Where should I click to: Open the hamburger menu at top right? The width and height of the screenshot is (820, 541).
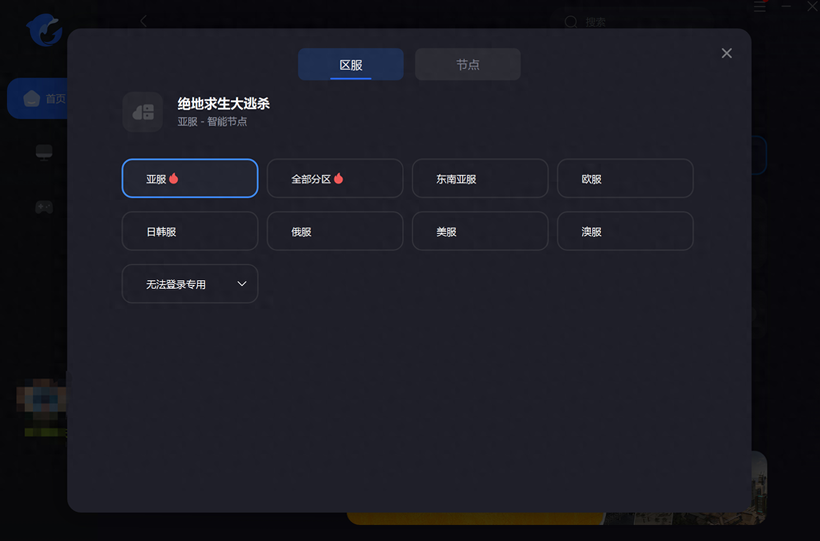pos(760,6)
